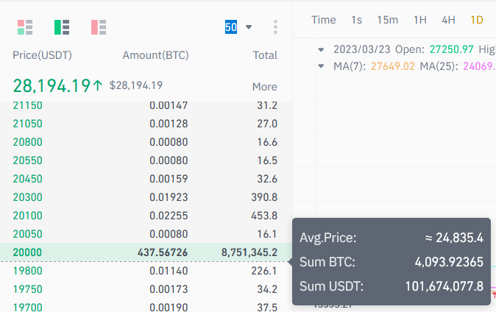Select bid price 20300
Image resolution: width=496 pixels, height=312 pixels.
27,197
